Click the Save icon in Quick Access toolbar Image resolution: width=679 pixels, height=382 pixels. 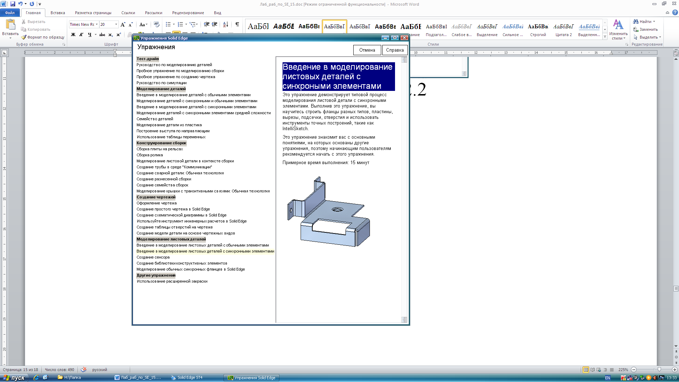[13, 4]
